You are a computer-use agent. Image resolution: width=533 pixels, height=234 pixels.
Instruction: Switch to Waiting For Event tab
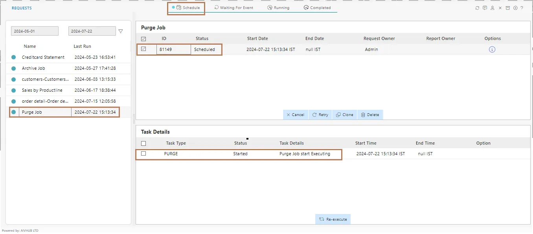coord(234,8)
